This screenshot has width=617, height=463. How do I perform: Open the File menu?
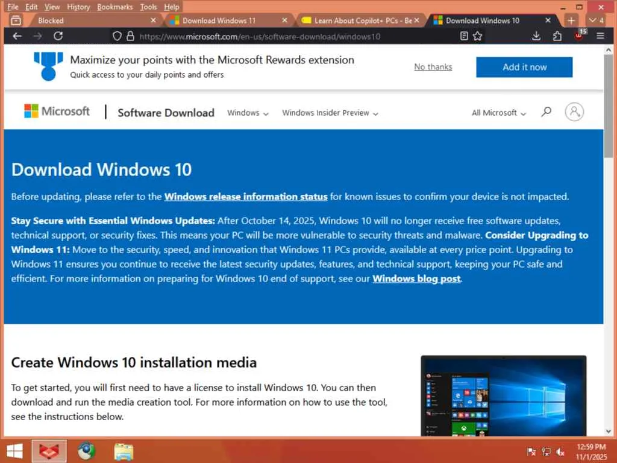tap(13, 7)
